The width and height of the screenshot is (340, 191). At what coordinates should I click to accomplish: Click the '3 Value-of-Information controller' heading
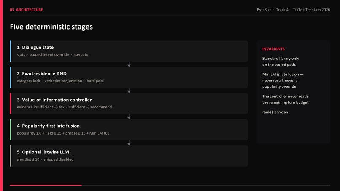click(54, 100)
